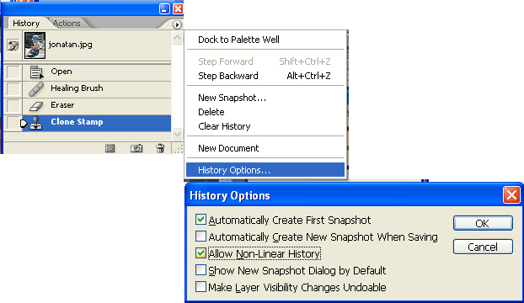Click the Healing Brush bandage icon
The height and width of the screenshot is (303, 524).
coord(36,88)
